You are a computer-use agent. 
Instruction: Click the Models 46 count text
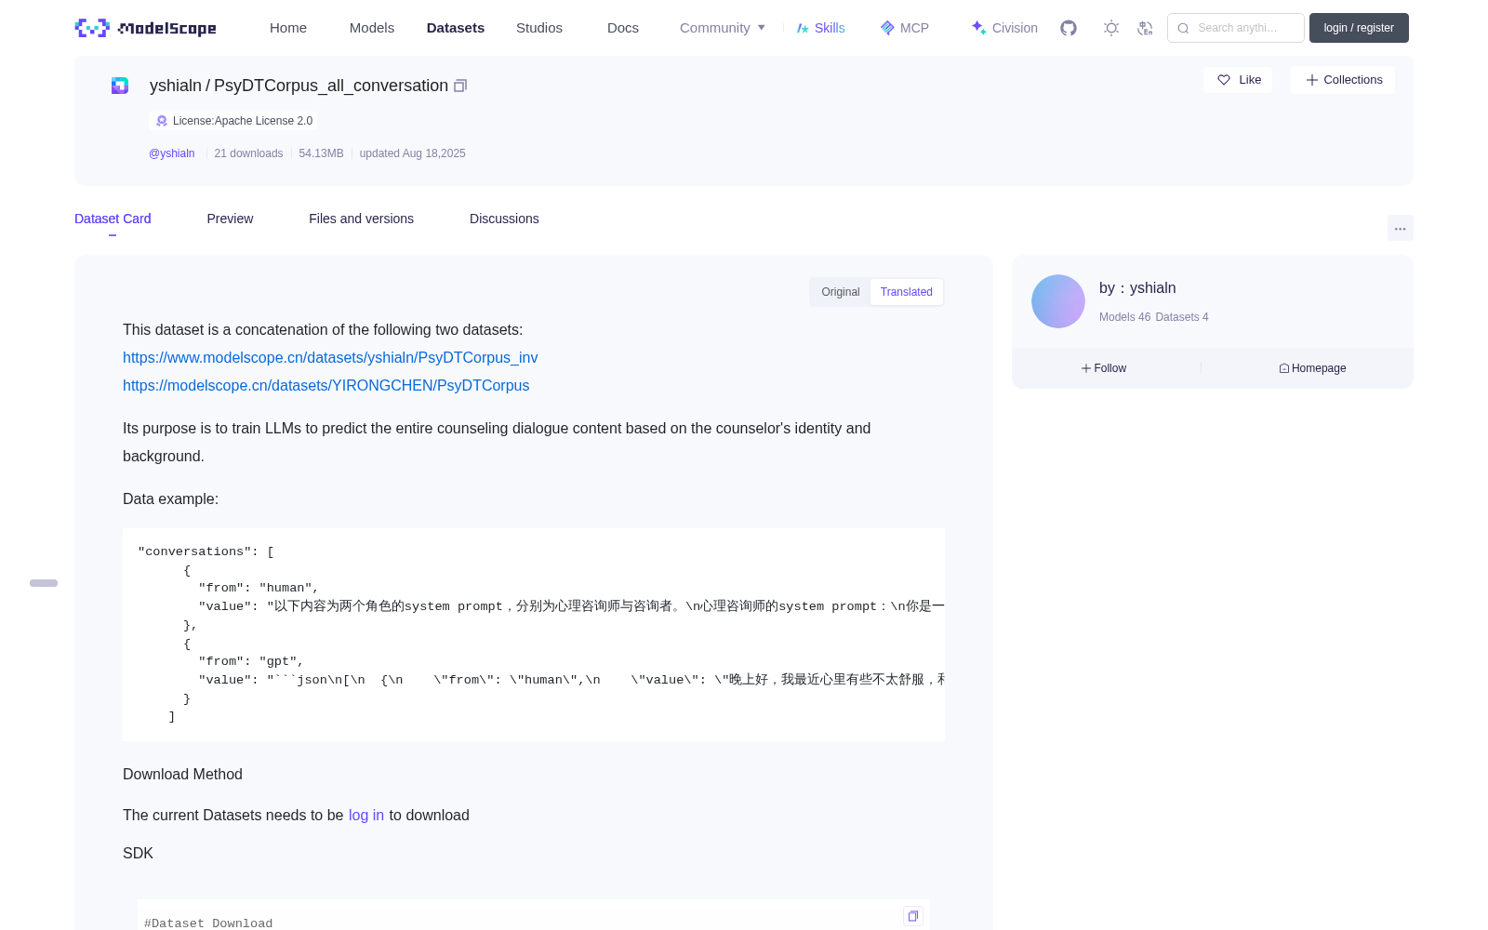[x=1124, y=317]
